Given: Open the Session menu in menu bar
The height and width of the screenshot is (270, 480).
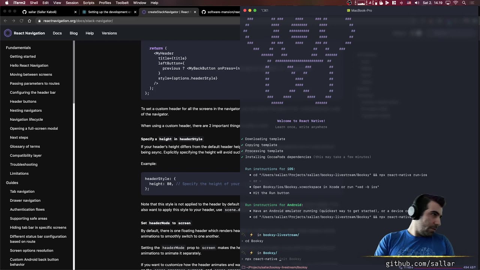Looking at the screenshot, I should (x=72, y=3).
